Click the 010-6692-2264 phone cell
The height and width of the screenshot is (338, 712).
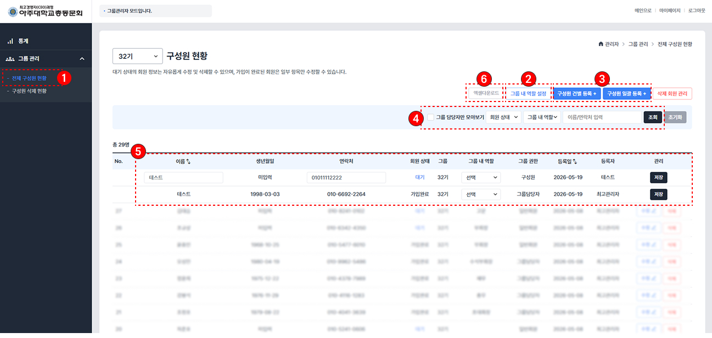(x=346, y=194)
